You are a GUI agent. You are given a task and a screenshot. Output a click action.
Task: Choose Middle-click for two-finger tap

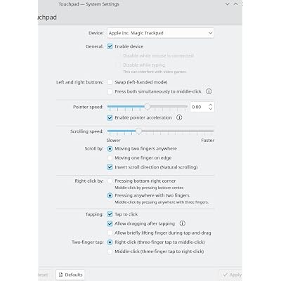[110, 251]
